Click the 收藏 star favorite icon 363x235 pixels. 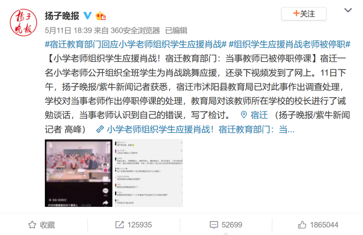(x=32, y=225)
